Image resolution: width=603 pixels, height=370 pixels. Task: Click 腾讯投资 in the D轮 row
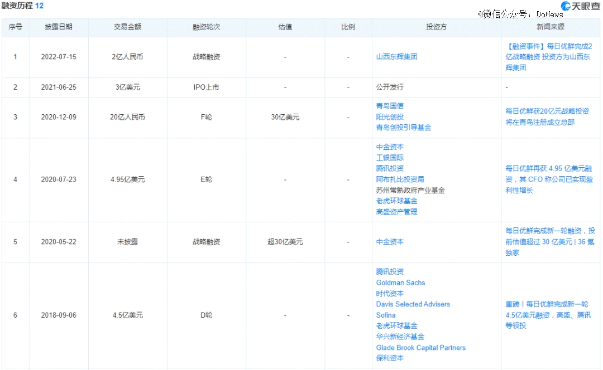(390, 272)
